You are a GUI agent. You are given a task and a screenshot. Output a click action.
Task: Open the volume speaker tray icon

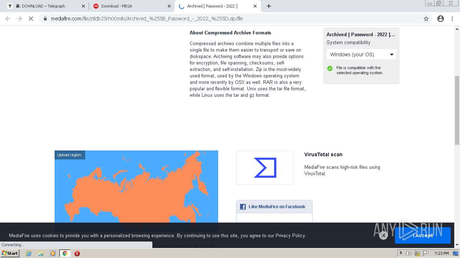coord(409,253)
